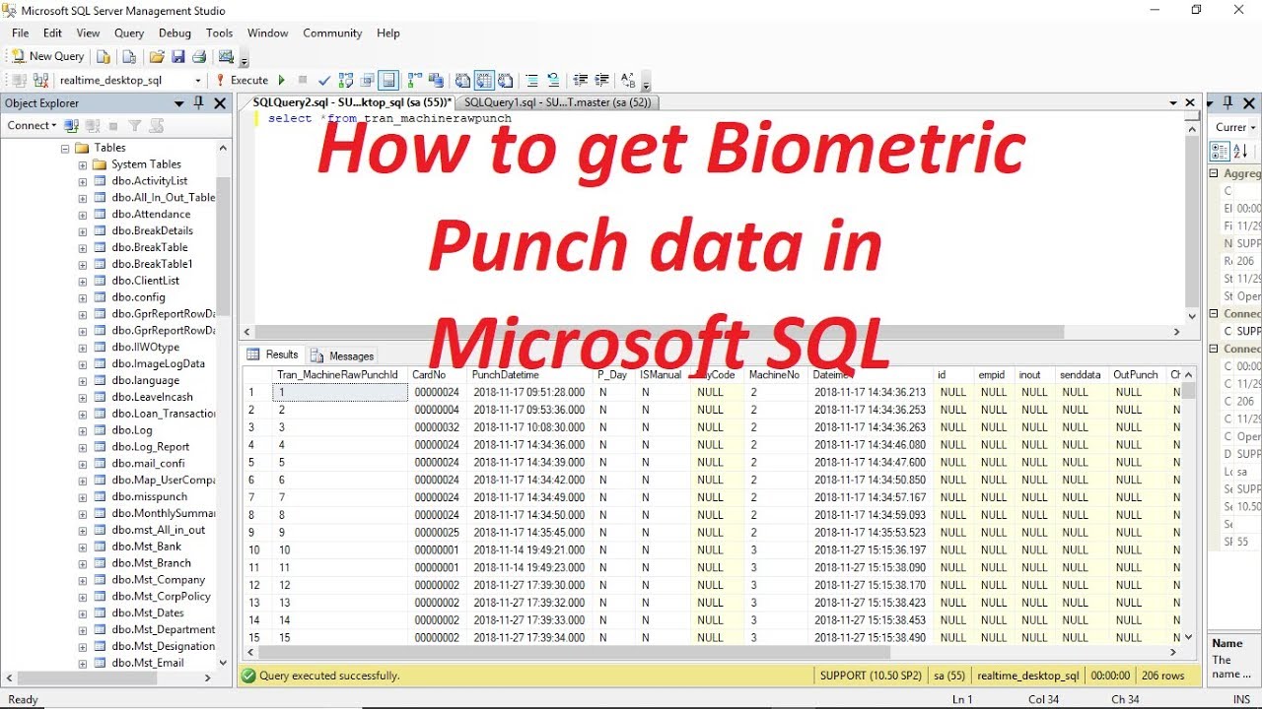Collapse the Aggregate section in Properties panel
Screen dimensions: 1262x709
(x=1215, y=173)
